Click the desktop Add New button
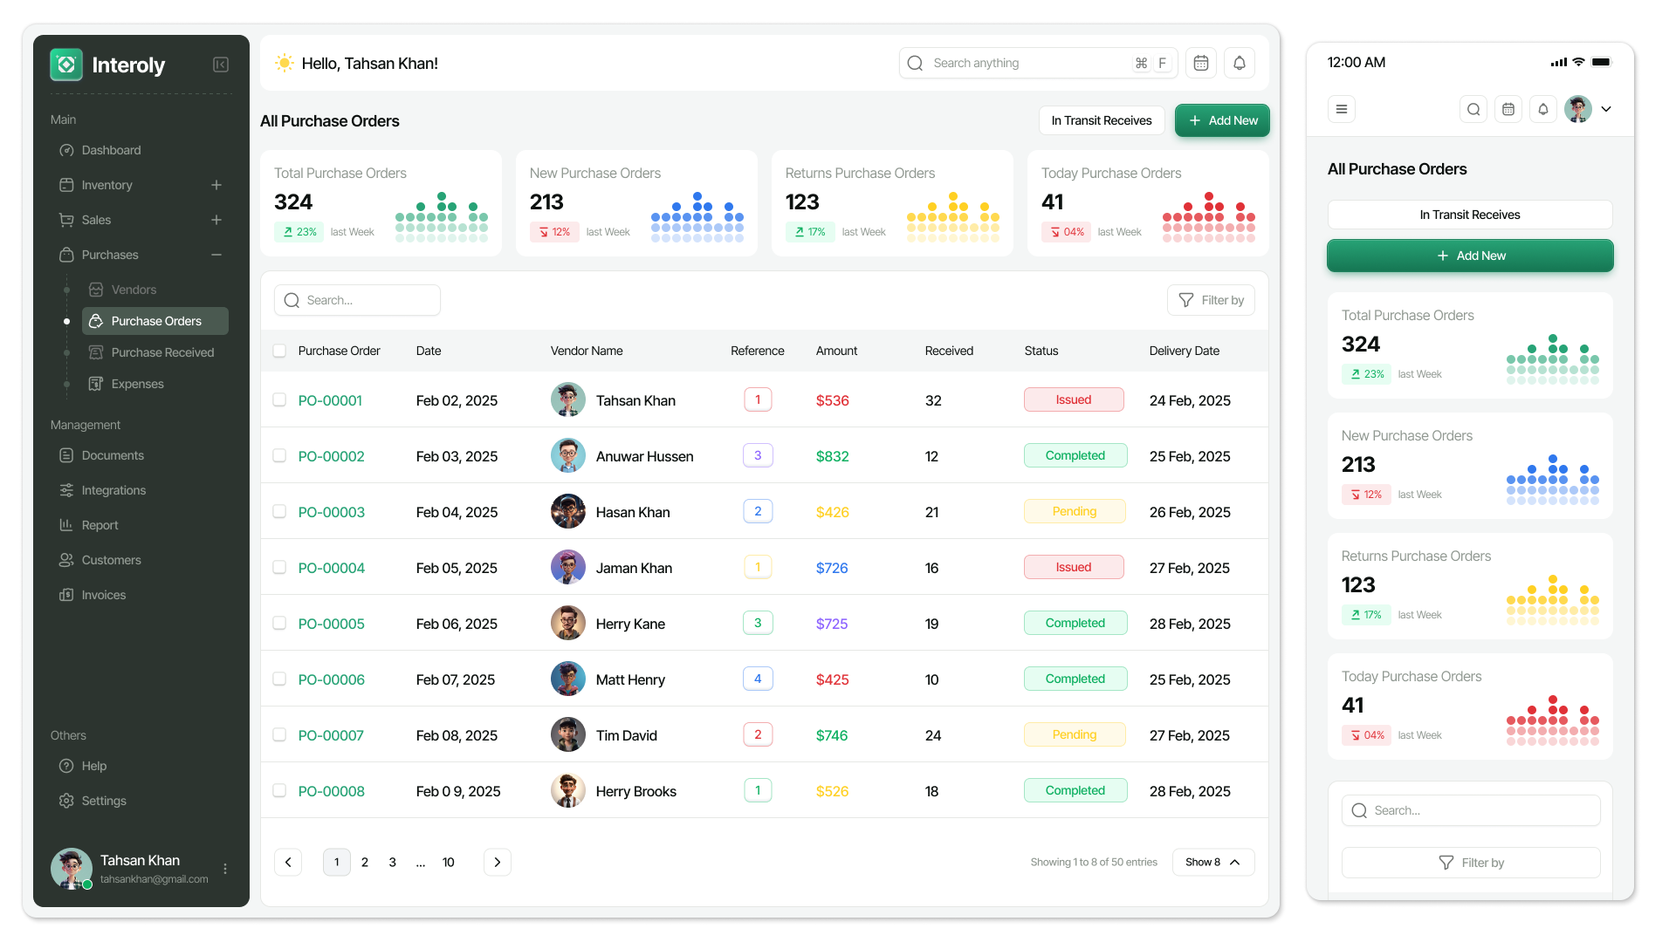The width and height of the screenshot is (1676, 942). click(1221, 120)
